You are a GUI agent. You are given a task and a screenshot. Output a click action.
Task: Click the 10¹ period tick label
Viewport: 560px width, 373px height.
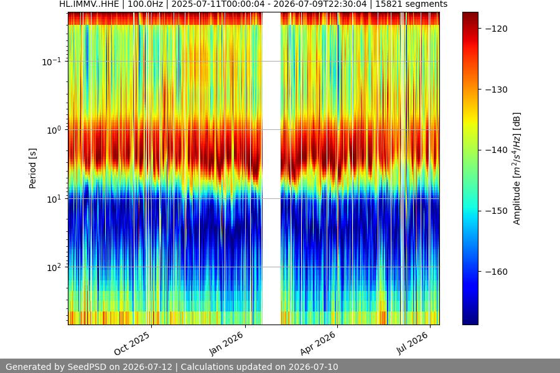click(x=54, y=199)
